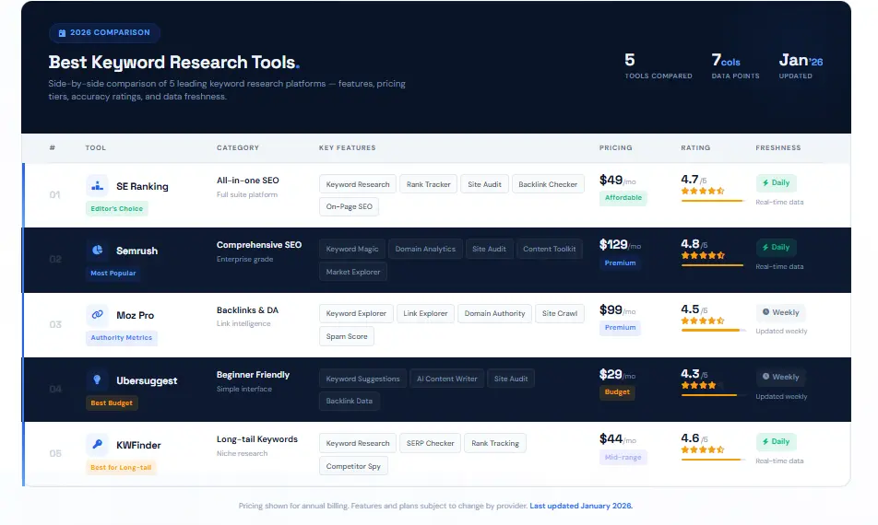
Task: Open the Last updated January 2026 link
Action: coord(581,506)
